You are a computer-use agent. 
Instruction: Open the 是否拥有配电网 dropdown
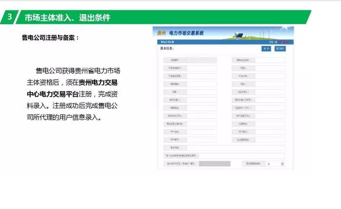click(x=282, y=163)
